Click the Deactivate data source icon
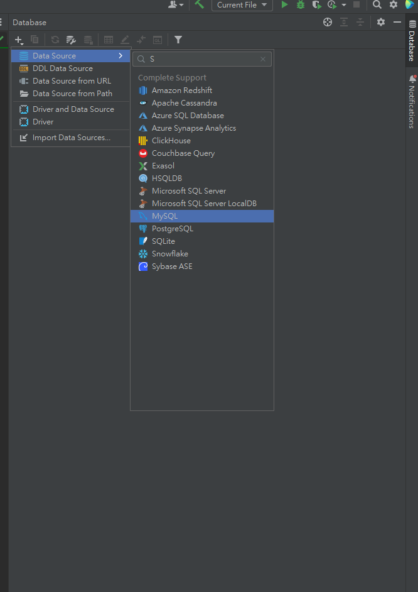418x592 pixels. click(88, 40)
